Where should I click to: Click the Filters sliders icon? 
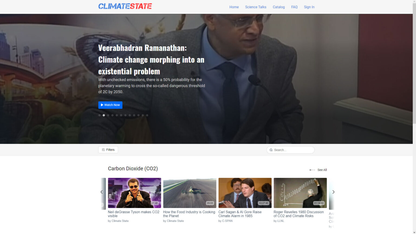point(103,150)
